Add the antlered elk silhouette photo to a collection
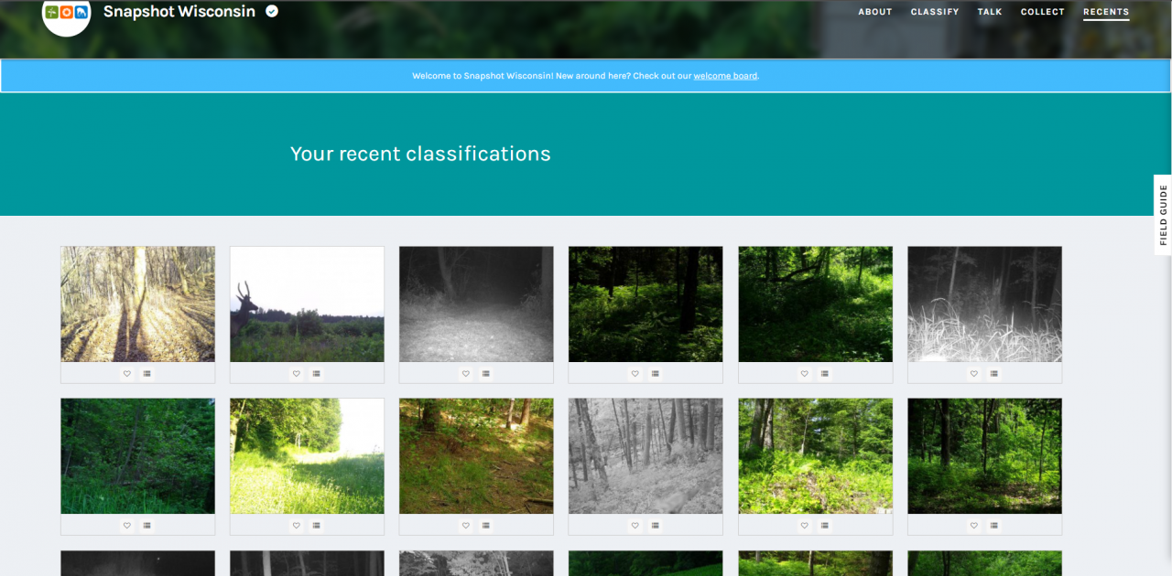 pos(317,373)
